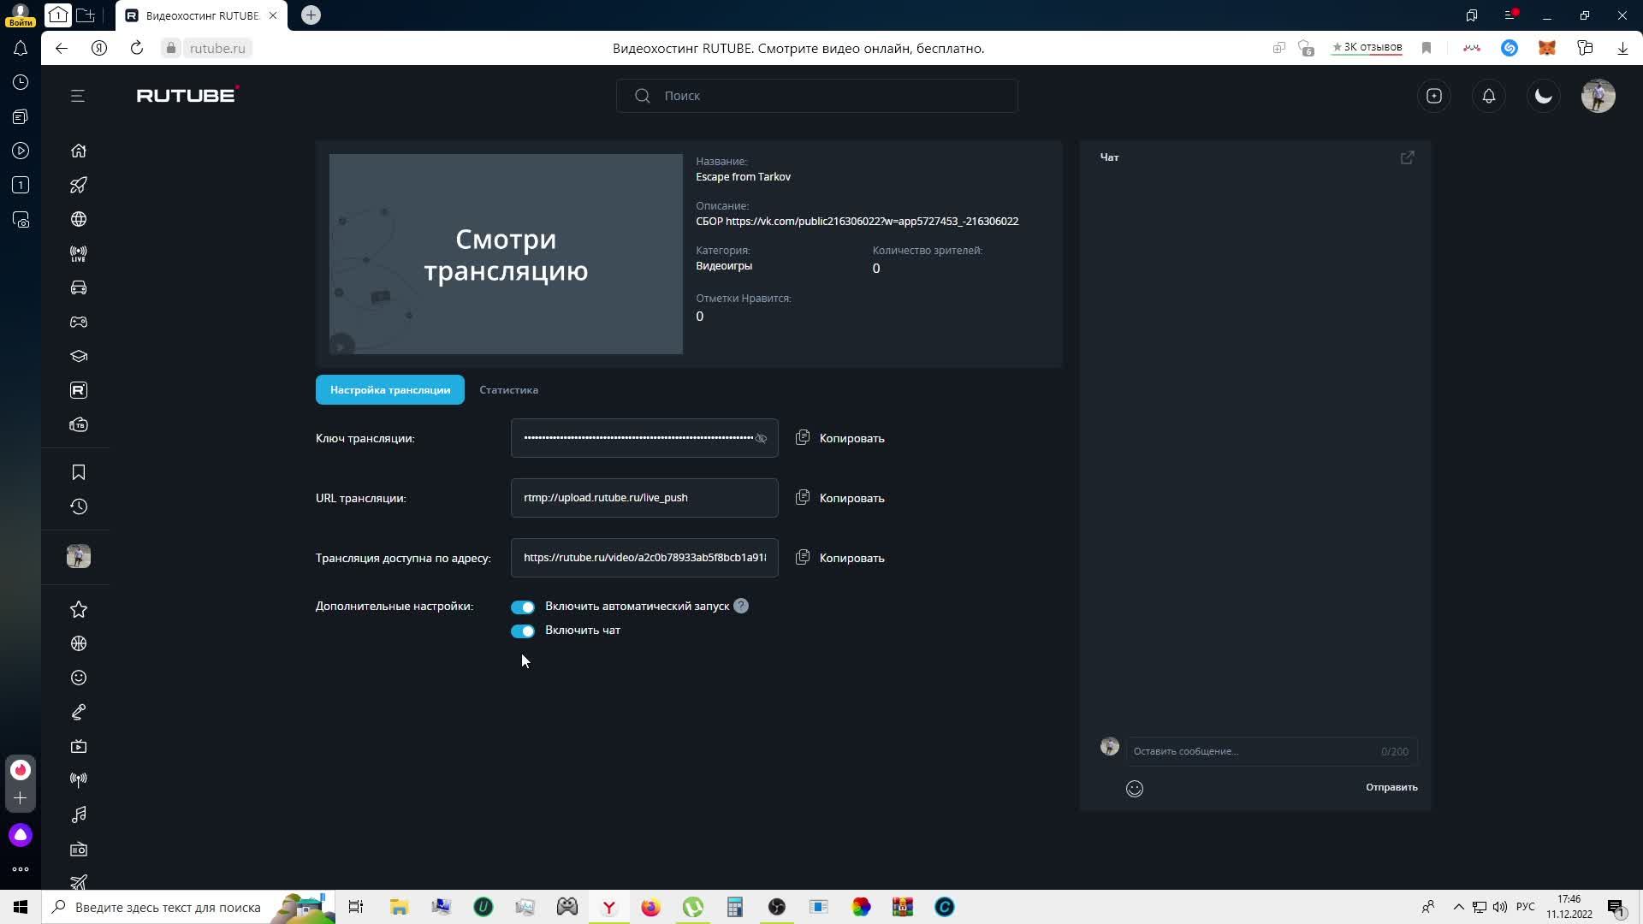Click Отправить to send chat message
Screen dimensions: 1643x924
click(1391, 787)
